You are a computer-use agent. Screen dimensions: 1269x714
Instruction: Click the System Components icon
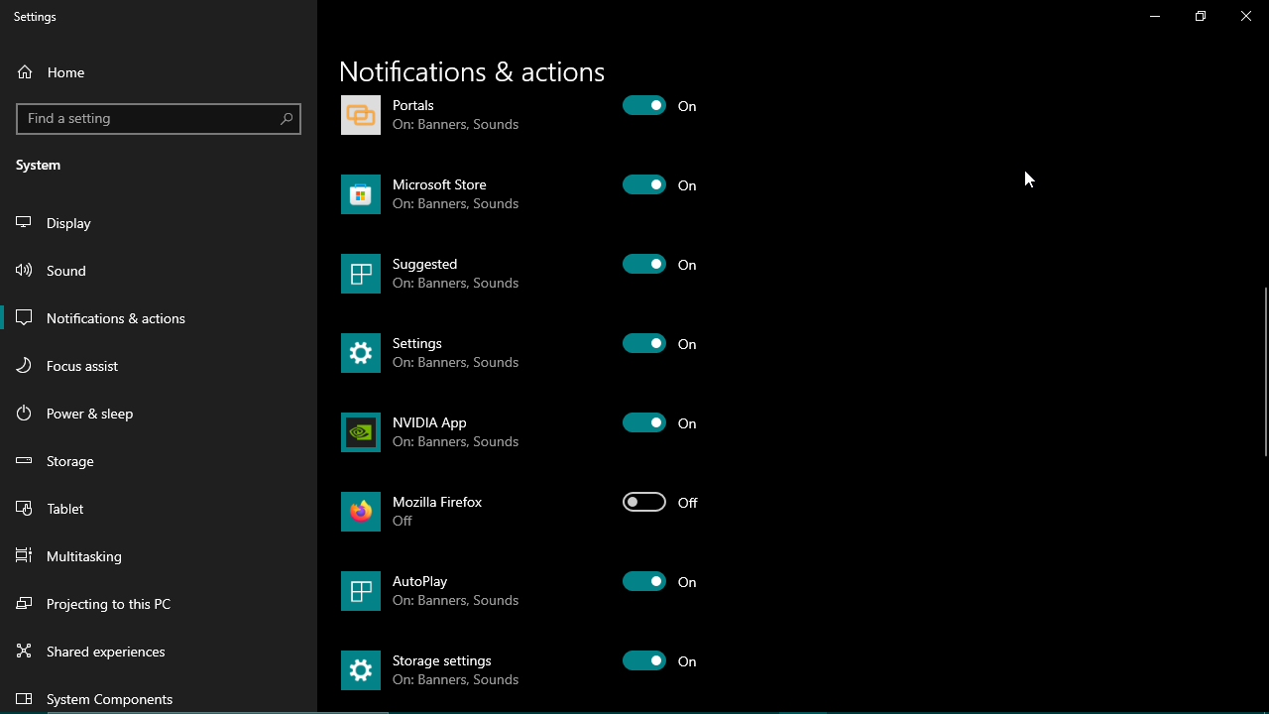click(25, 699)
